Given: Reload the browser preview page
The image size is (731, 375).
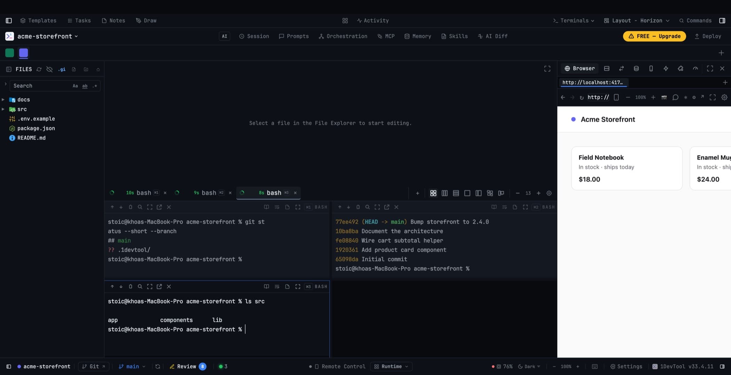Looking at the screenshot, I should [x=581, y=97].
